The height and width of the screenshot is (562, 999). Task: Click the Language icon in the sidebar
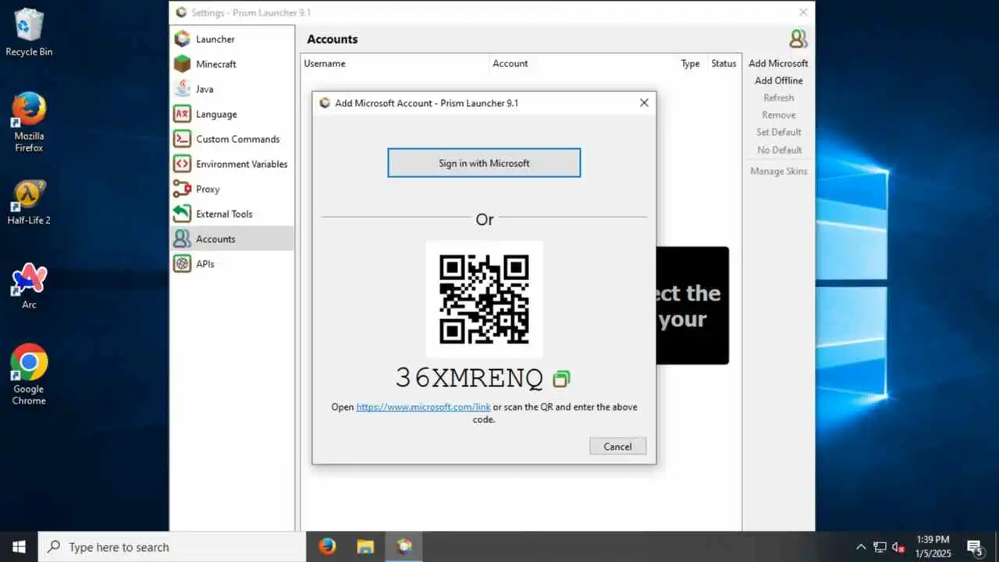(182, 114)
